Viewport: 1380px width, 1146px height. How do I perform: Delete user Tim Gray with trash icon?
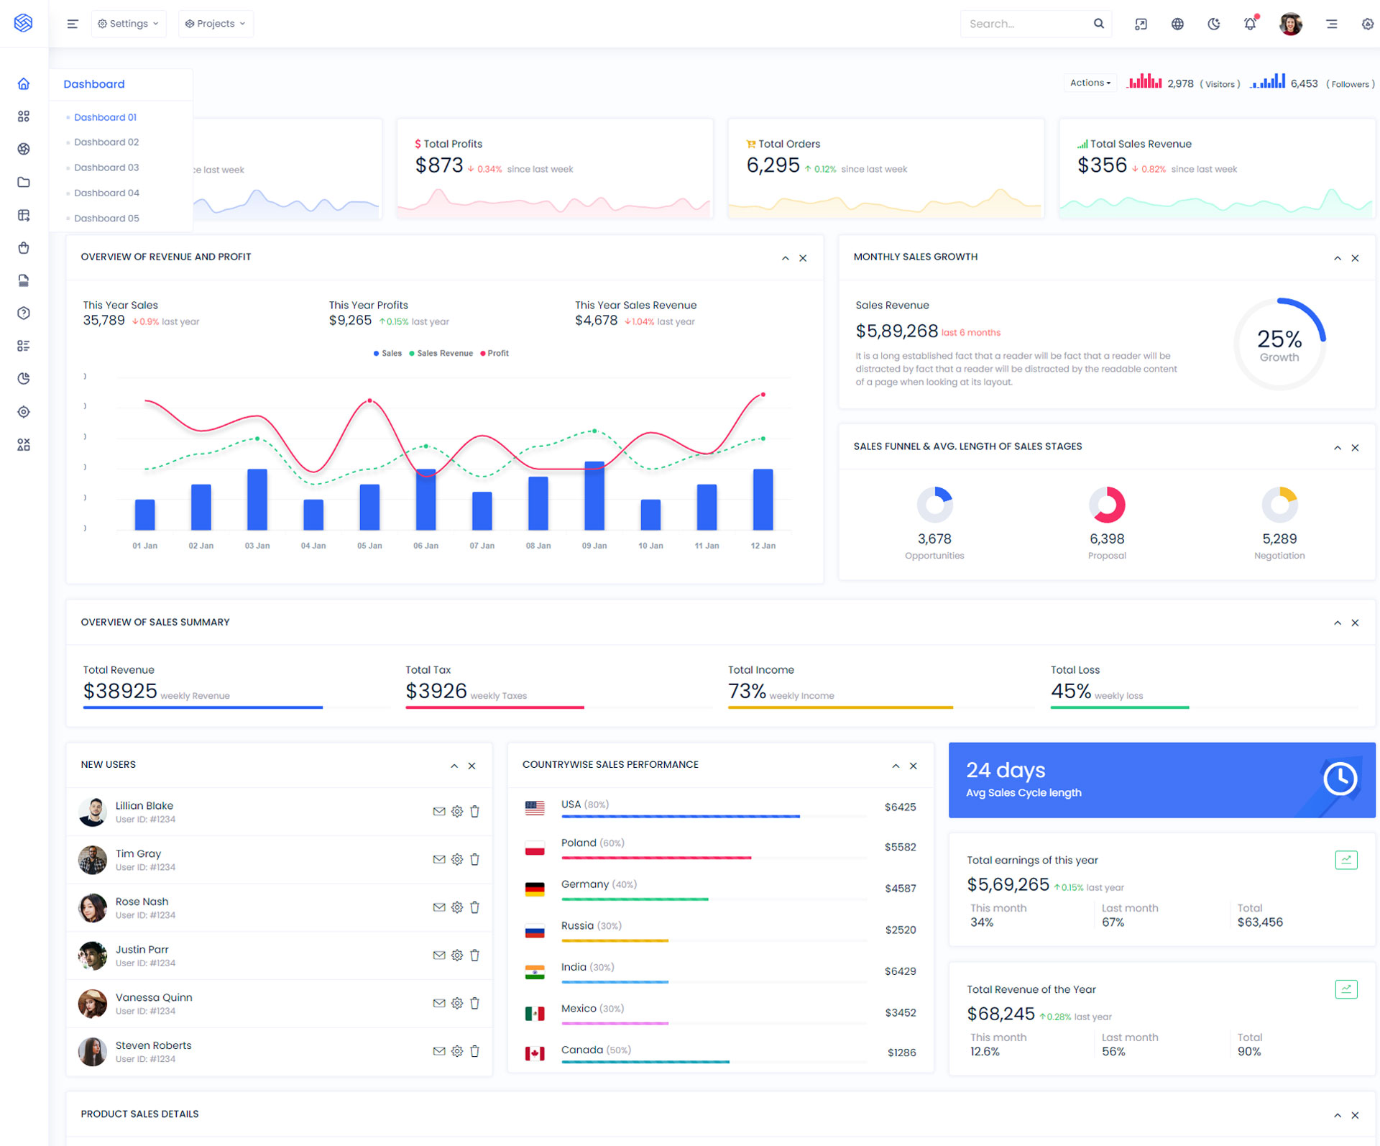(x=474, y=859)
